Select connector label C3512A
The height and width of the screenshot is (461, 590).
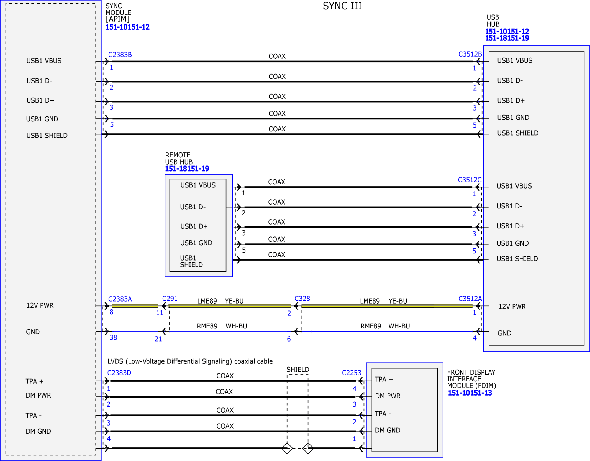(x=470, y=299)
